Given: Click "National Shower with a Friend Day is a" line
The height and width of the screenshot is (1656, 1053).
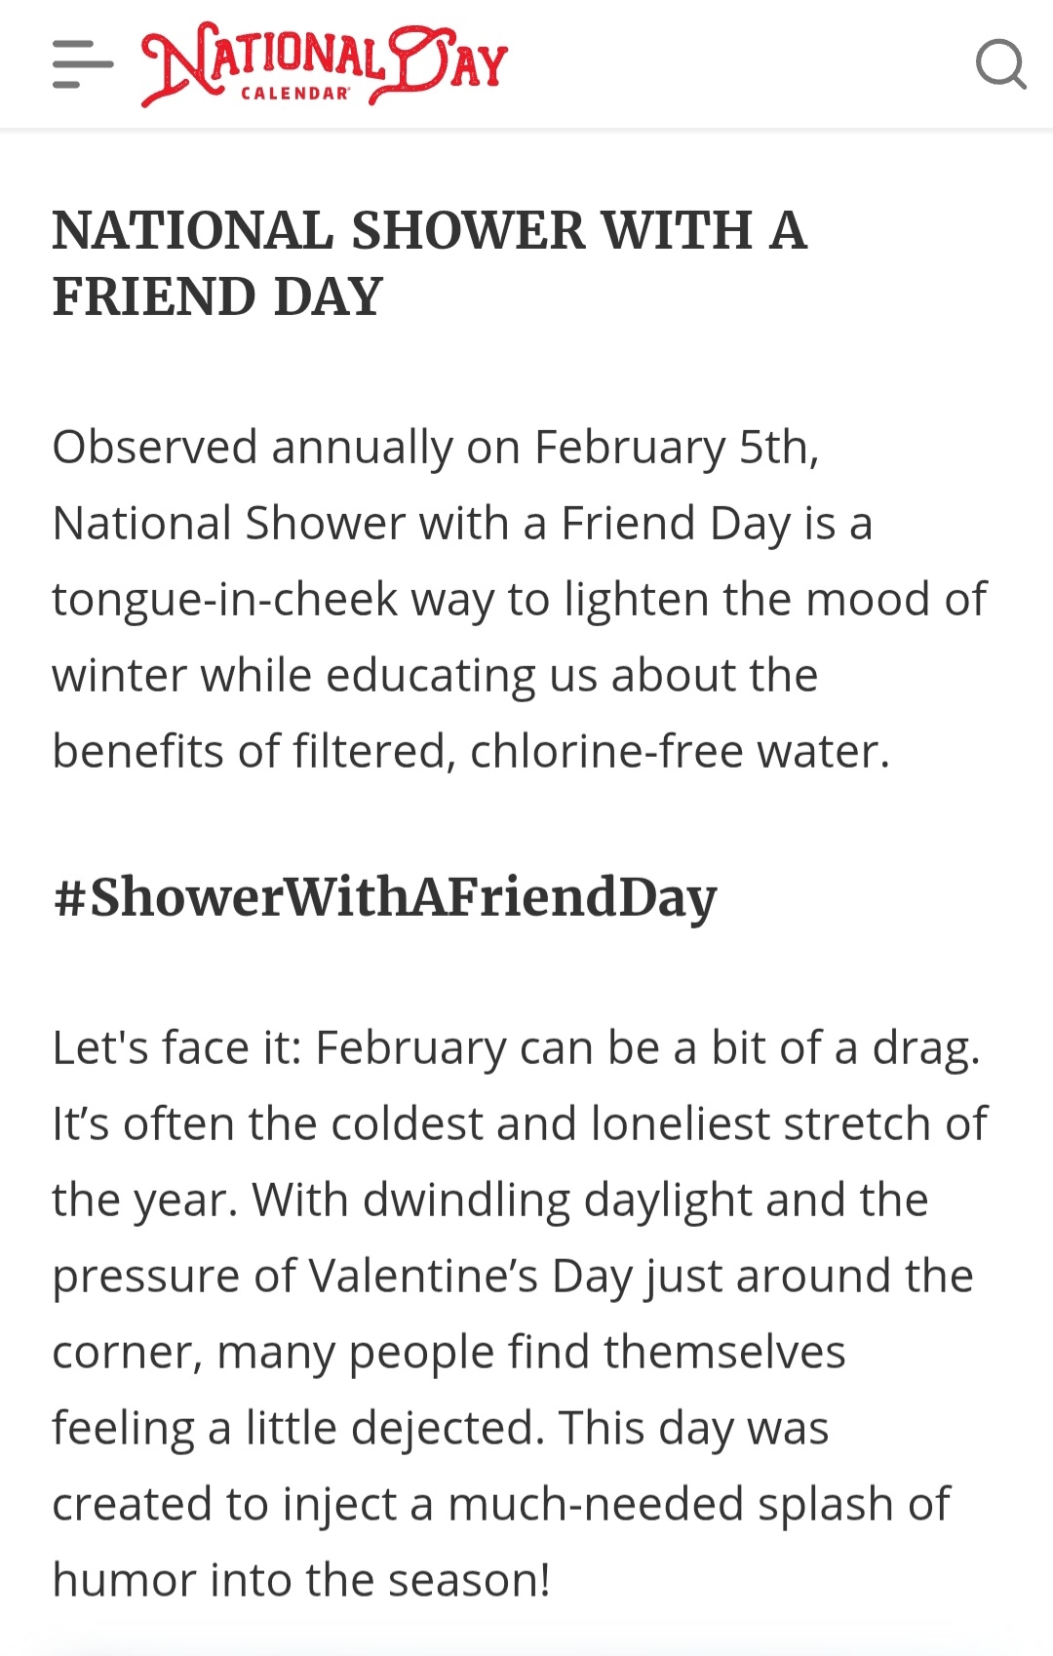Looking at the screenshot, I should (x=462, y=524).
